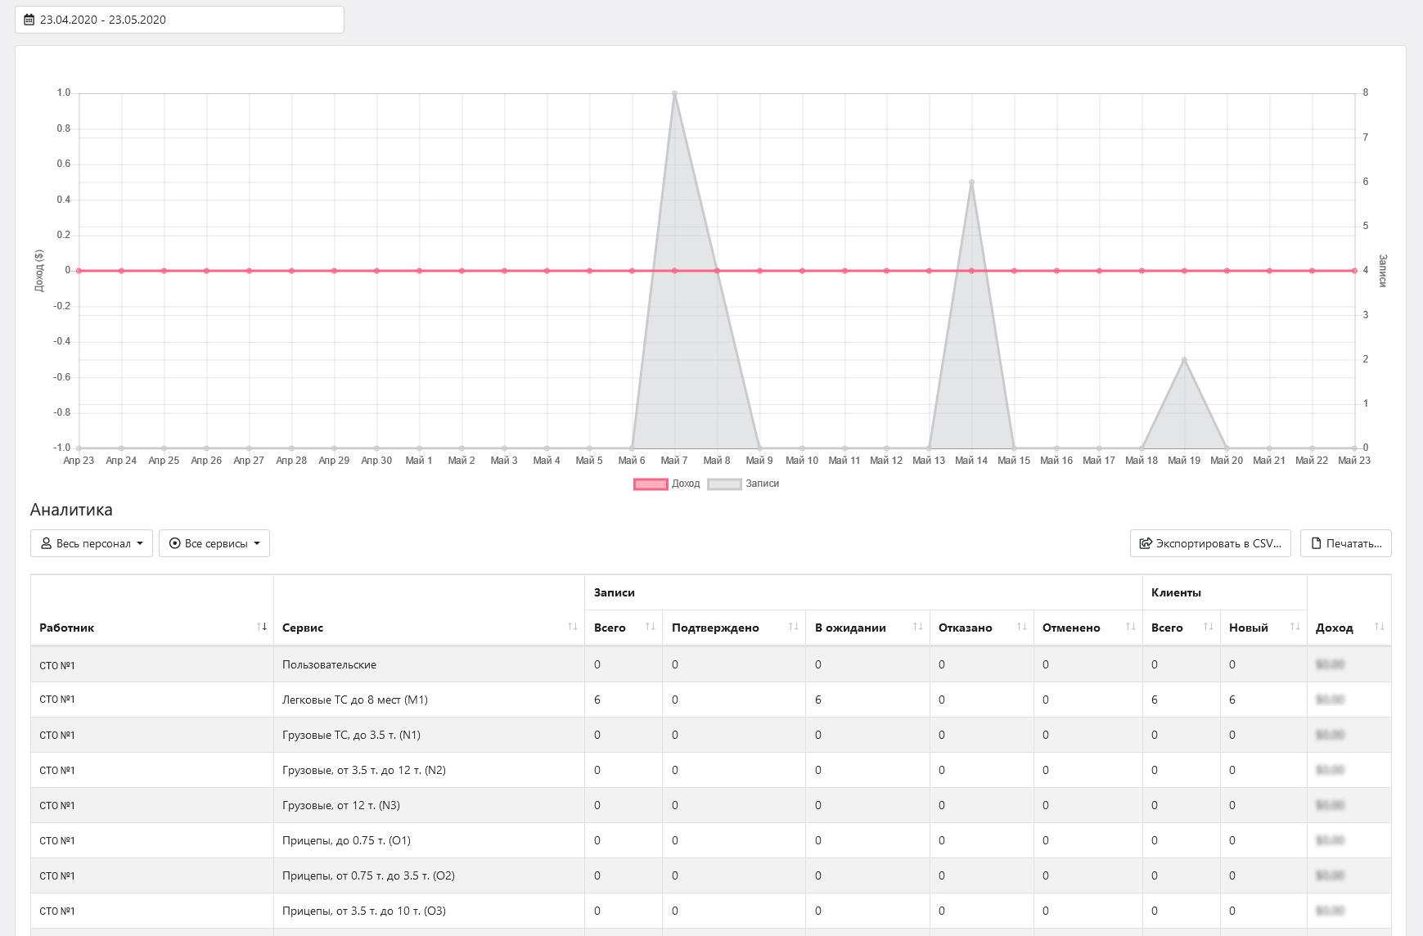This screenshot has height=936, width=1423.
Task: Click Грузовые ТС, до 3.5 т. (N1) cell
Action: [x=429, y=735]
